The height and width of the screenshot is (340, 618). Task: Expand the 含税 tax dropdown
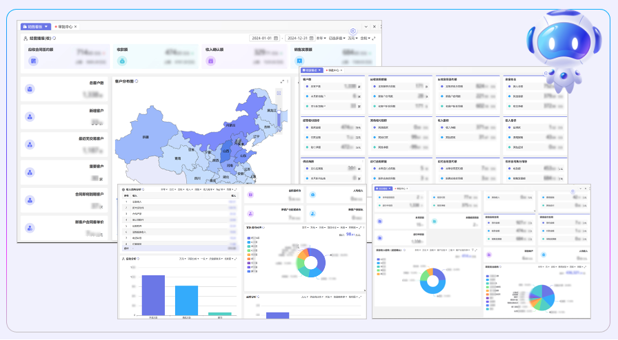click(x=366, y=38)
